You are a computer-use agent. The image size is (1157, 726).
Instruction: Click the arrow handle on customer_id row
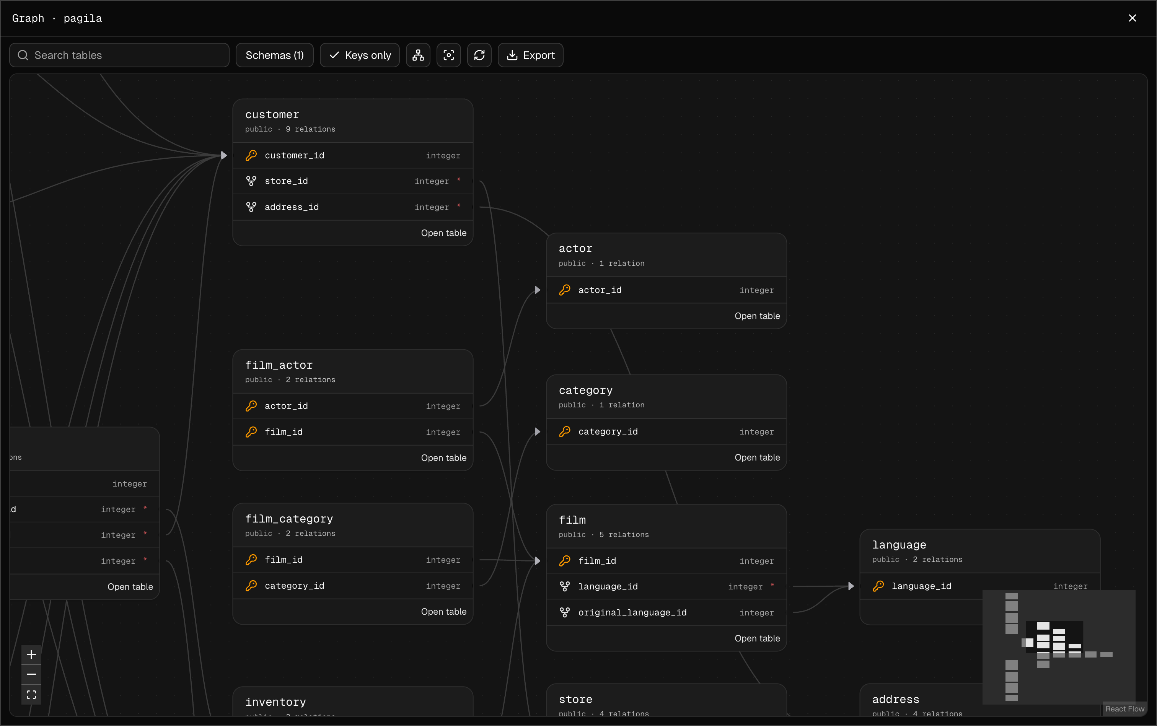point(224,155)
